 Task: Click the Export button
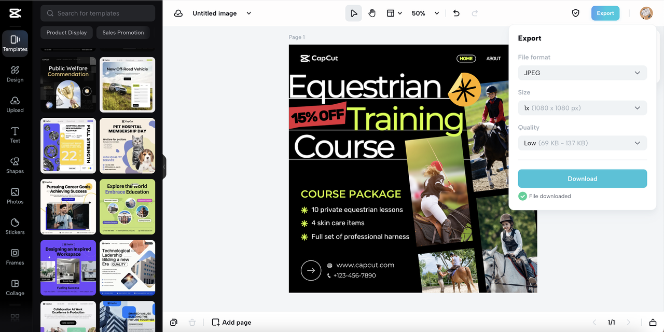[x=605, y=13]
